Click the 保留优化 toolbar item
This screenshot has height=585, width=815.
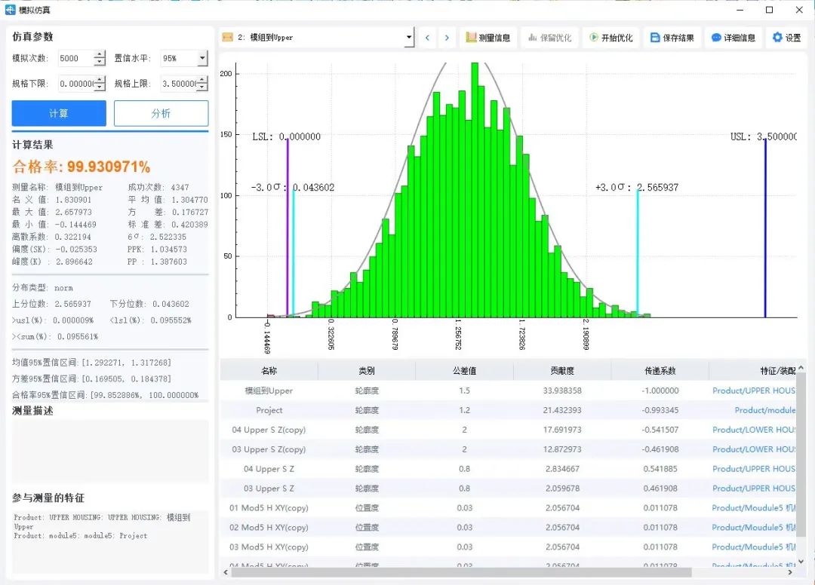pyautogui.click(x=549, y=38)
